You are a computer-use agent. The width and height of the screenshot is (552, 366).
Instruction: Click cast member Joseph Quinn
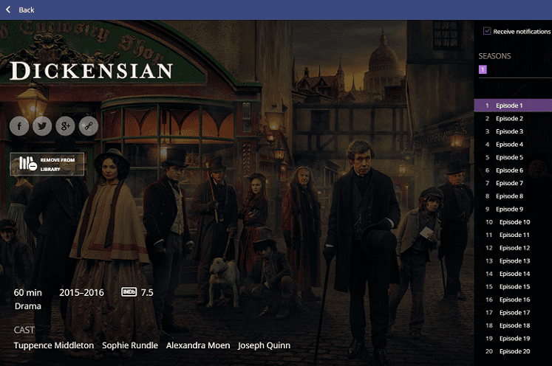pos(264,345)
